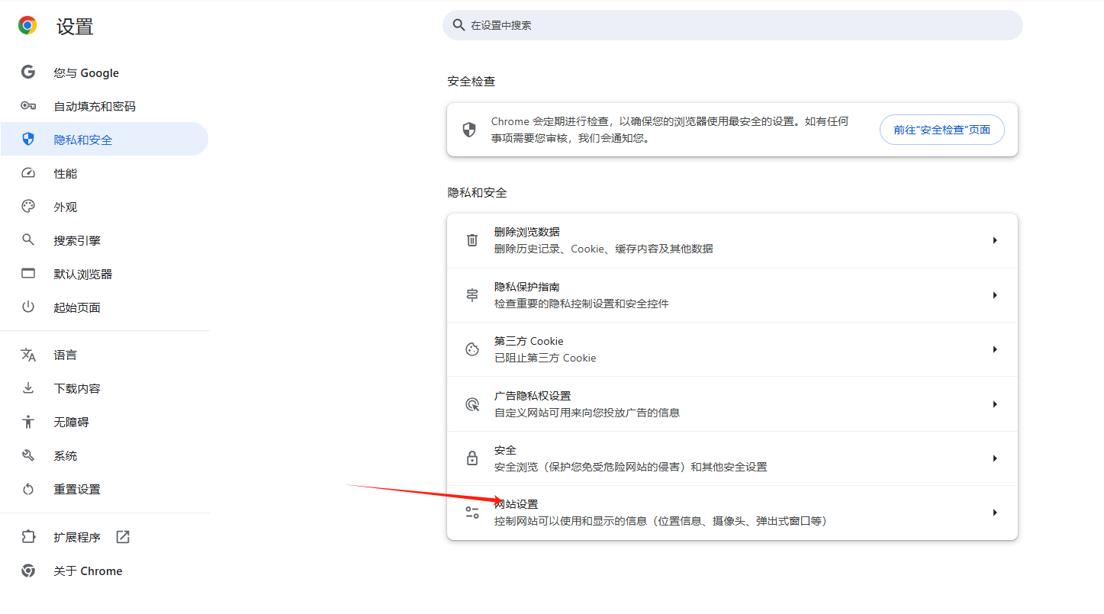Click the download icon for 下载内容

pos(28,388)
